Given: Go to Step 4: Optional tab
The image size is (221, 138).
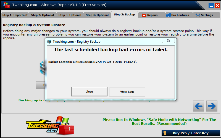Looking at the screenshot, I should (97, 15).
